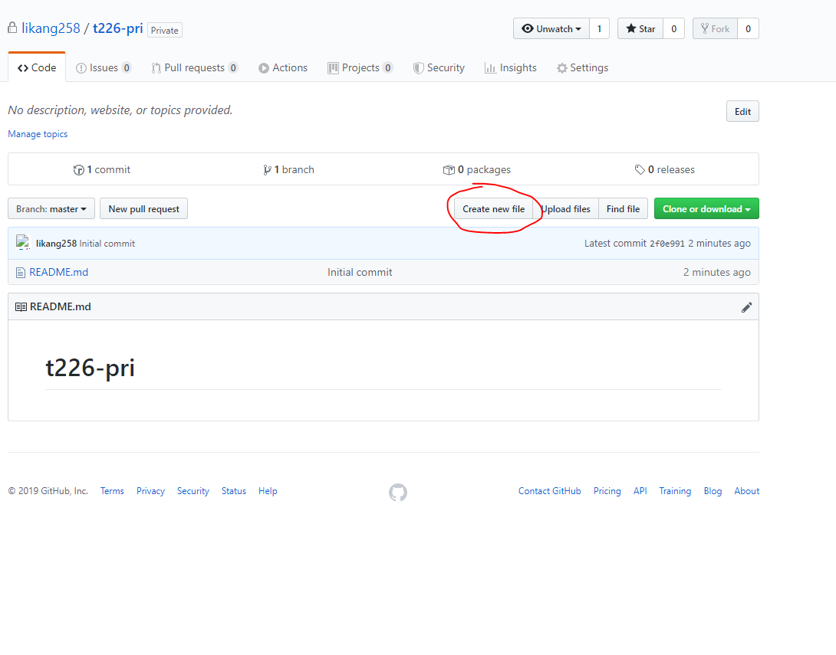Open the Insights tab

[510, 67]
